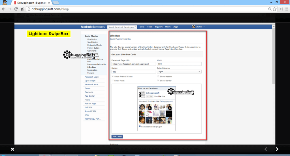Image resolution: width=290 pixels, height=156 pixels.
Task: Toggle the Show Header checkbox
Action: click(x=158, y=76)
